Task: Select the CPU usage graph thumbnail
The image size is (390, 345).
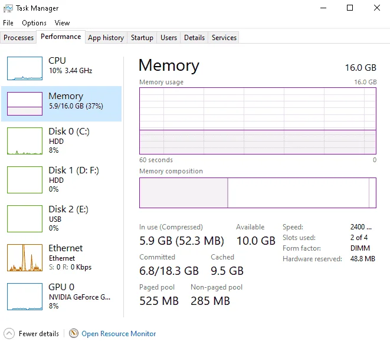Action: 25,68
